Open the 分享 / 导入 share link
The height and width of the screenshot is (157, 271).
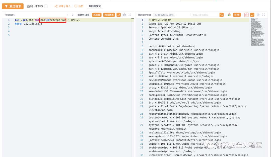point(62,6)
